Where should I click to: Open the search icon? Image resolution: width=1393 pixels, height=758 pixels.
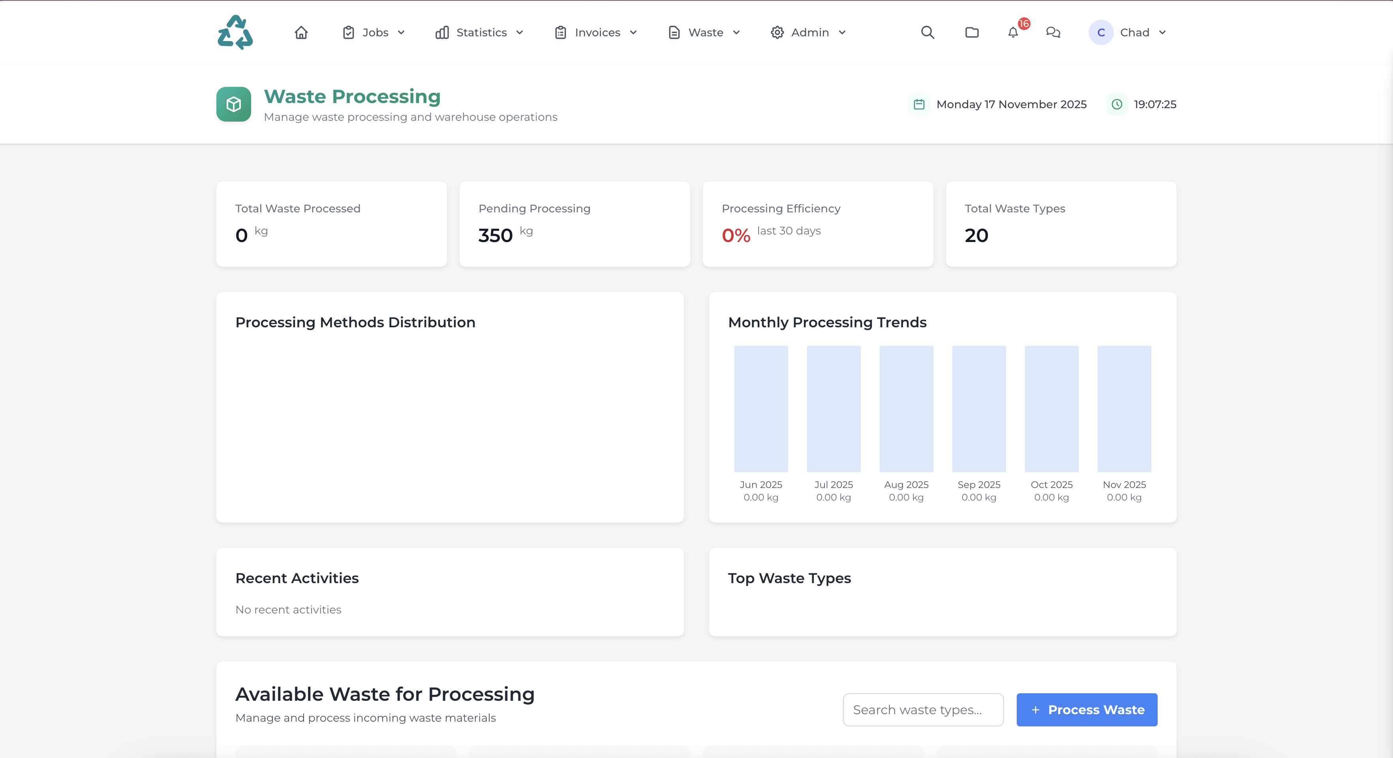click(927, 32)
